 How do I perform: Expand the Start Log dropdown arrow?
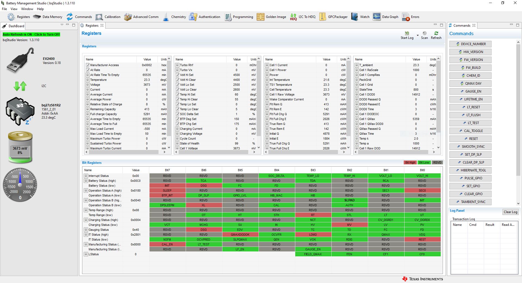[418, 35]
